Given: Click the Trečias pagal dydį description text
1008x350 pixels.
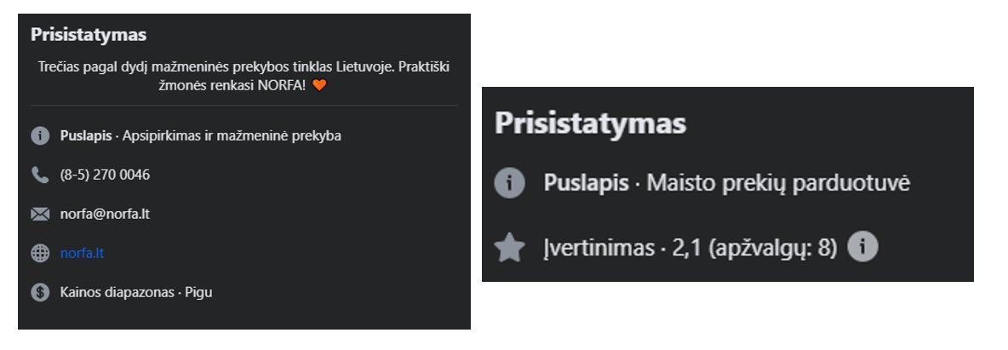Looking at the screenshot, I should click(243, 76).
